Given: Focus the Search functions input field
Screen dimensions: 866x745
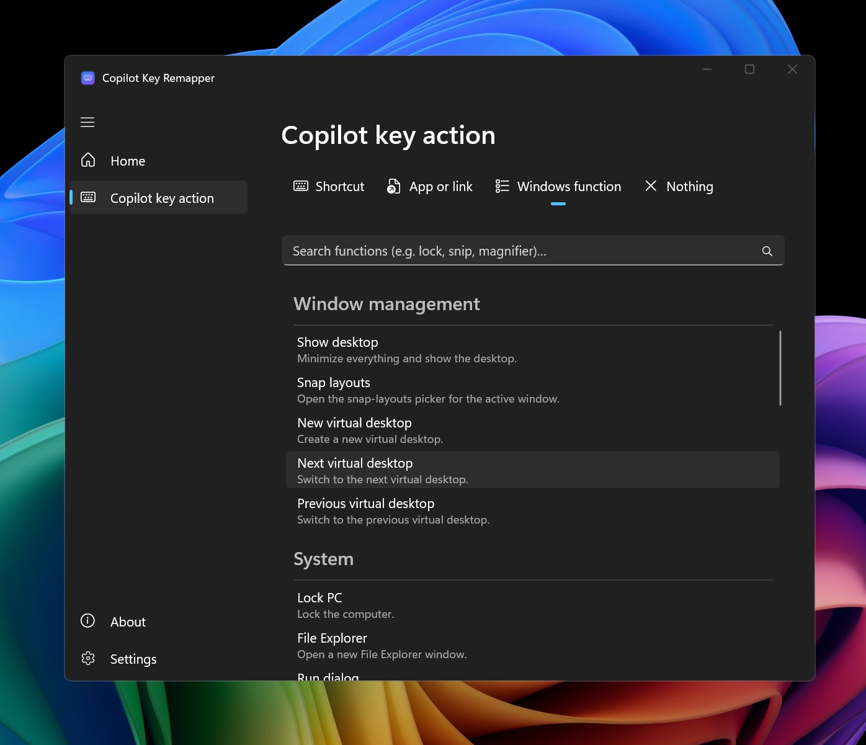Looking at the screenshot, I should click(x=533, y=251).
